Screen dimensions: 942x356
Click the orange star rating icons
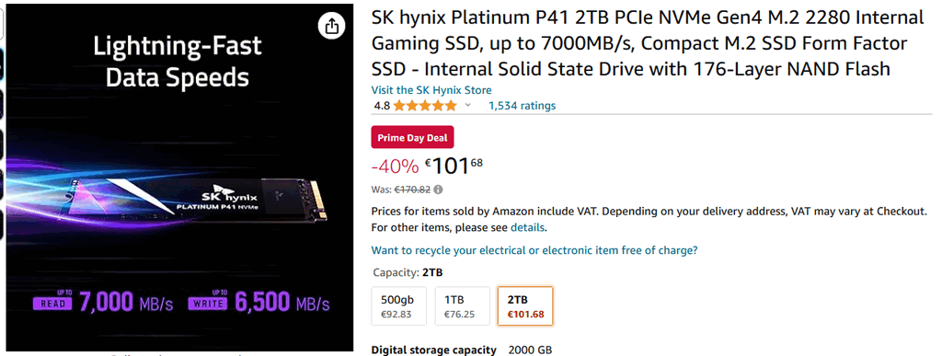(x=425, y=106)
